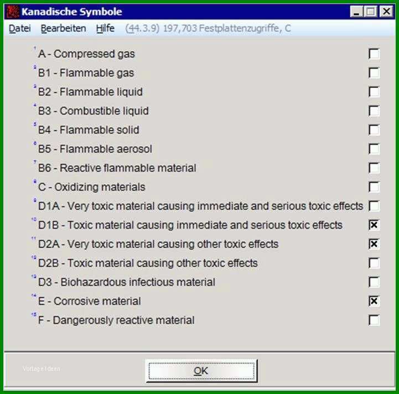Tick the D2B toxic material checkbox
The image size is (399, 394).
click(x=374, y=263)
